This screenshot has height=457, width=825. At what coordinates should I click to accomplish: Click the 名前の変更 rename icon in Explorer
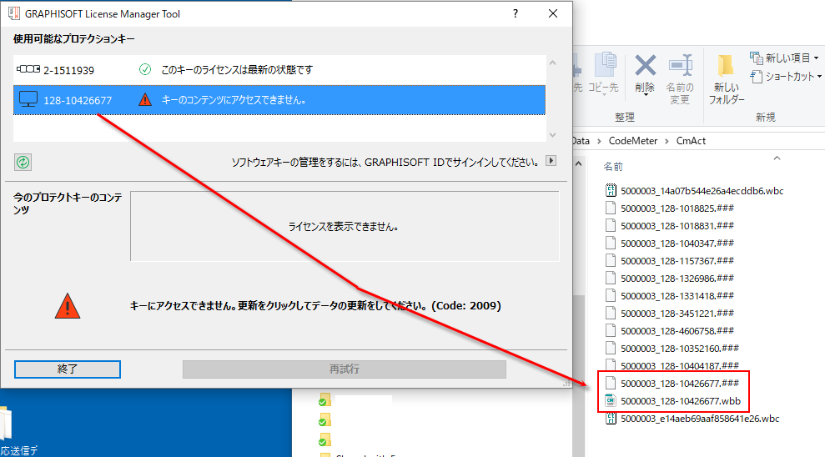(681, 66)
